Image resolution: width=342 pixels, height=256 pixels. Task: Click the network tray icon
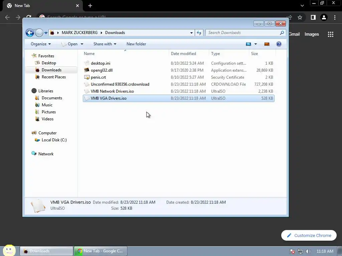click(300, 251)
